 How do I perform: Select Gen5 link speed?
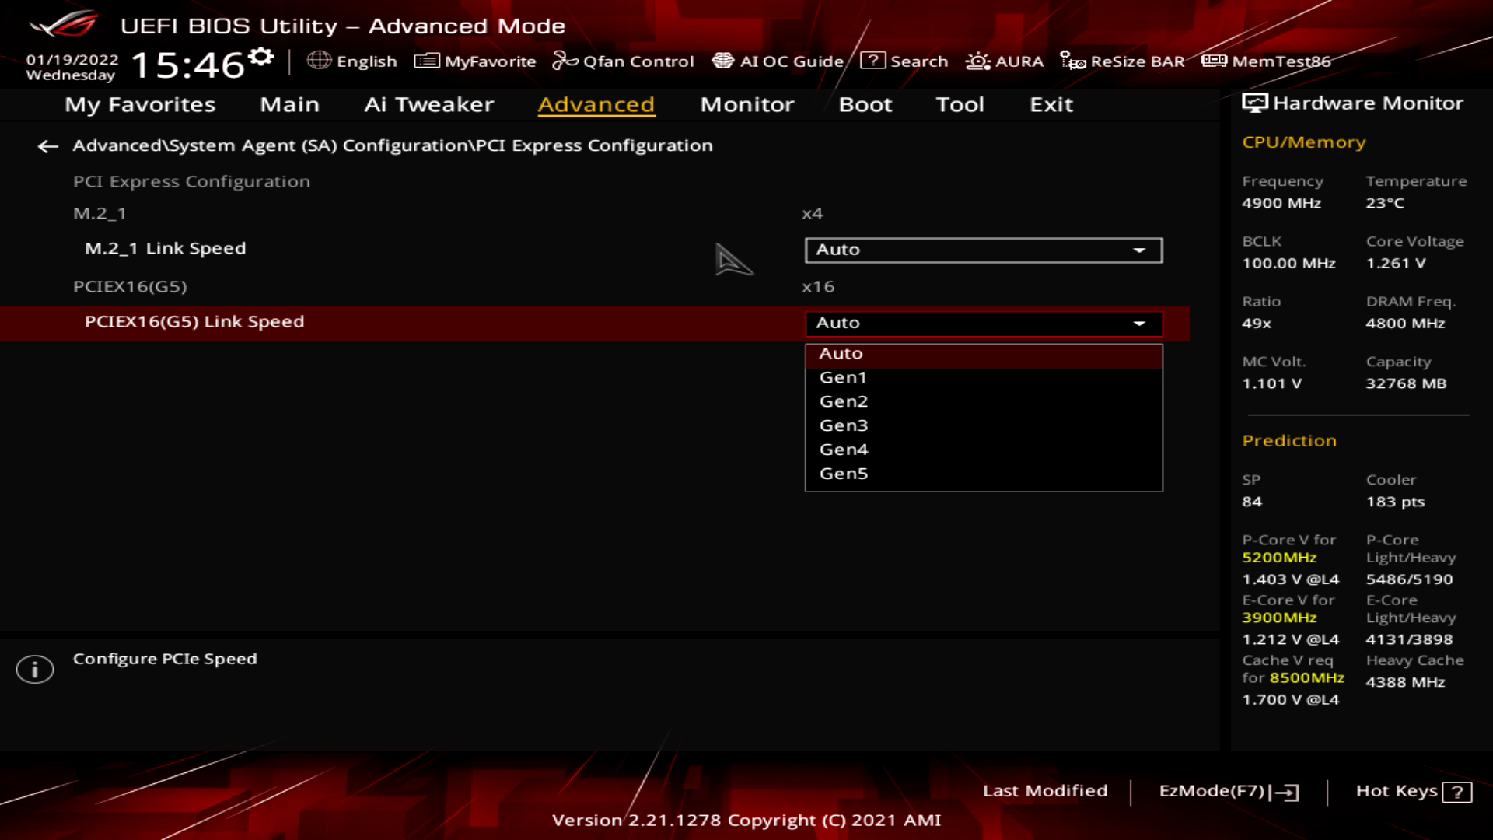tap(844, 473)
